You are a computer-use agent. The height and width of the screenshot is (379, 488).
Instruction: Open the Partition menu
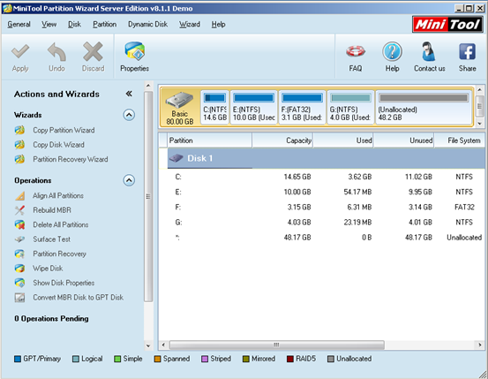[104, 25]
